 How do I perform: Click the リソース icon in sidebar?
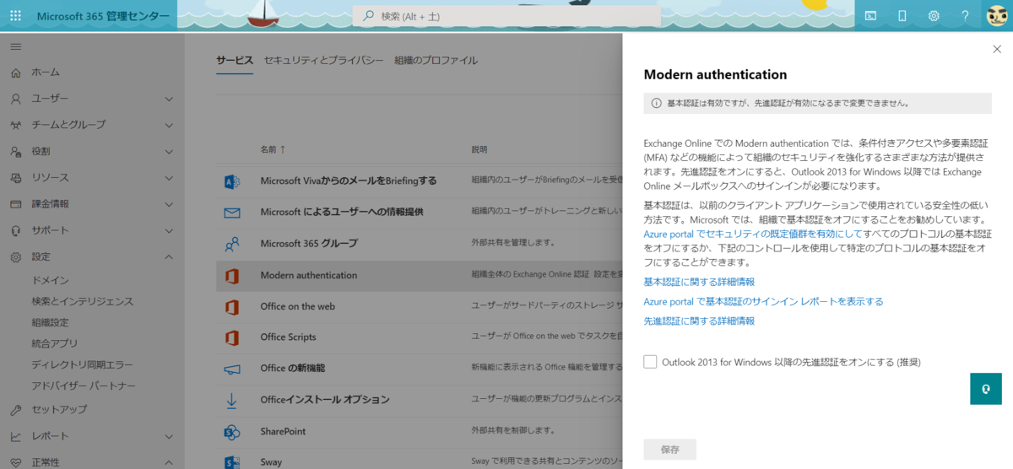16,178
